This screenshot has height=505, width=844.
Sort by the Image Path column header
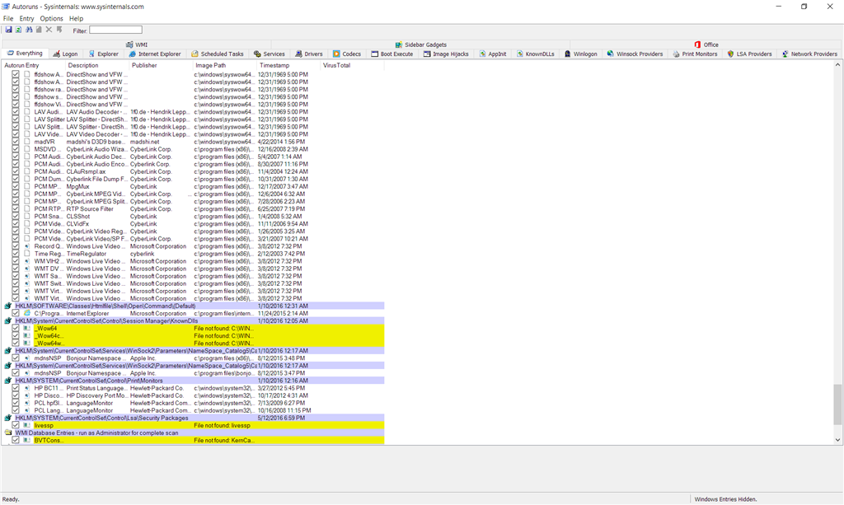pyautogui.click(x=224, y=65)
